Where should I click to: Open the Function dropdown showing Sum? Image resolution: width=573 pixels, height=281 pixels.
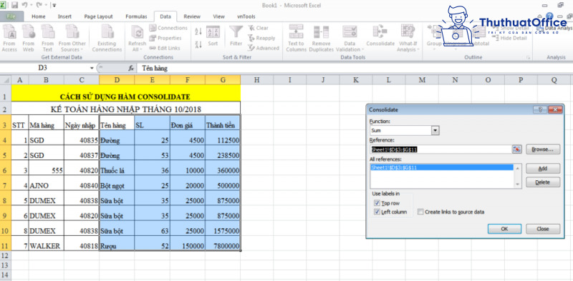[x=435, y=130]
